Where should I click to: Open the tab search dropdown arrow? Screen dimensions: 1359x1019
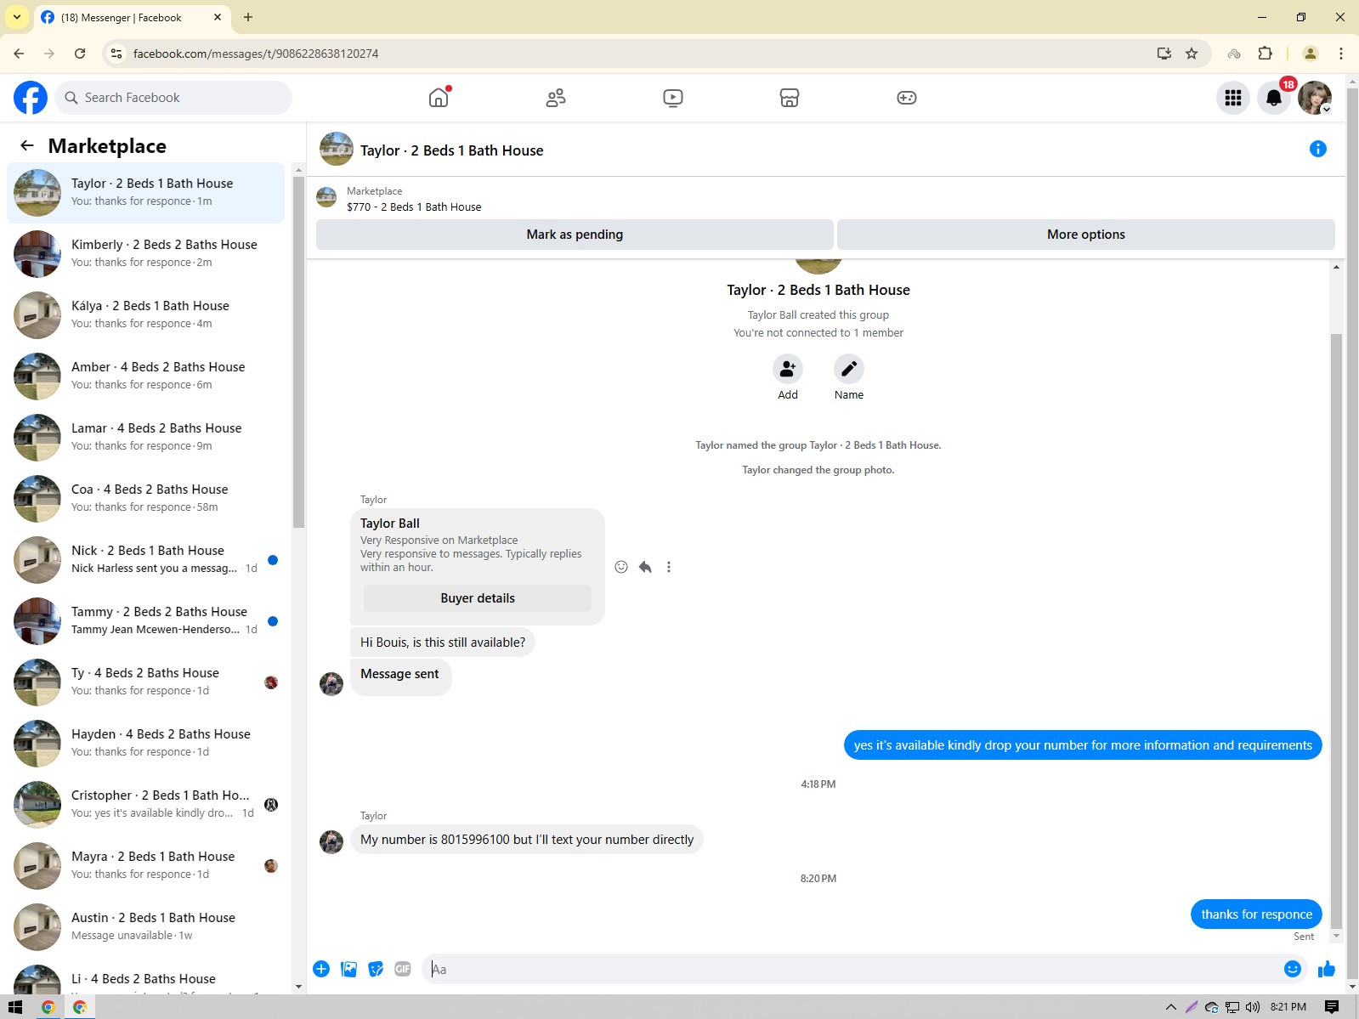[17, 17]
